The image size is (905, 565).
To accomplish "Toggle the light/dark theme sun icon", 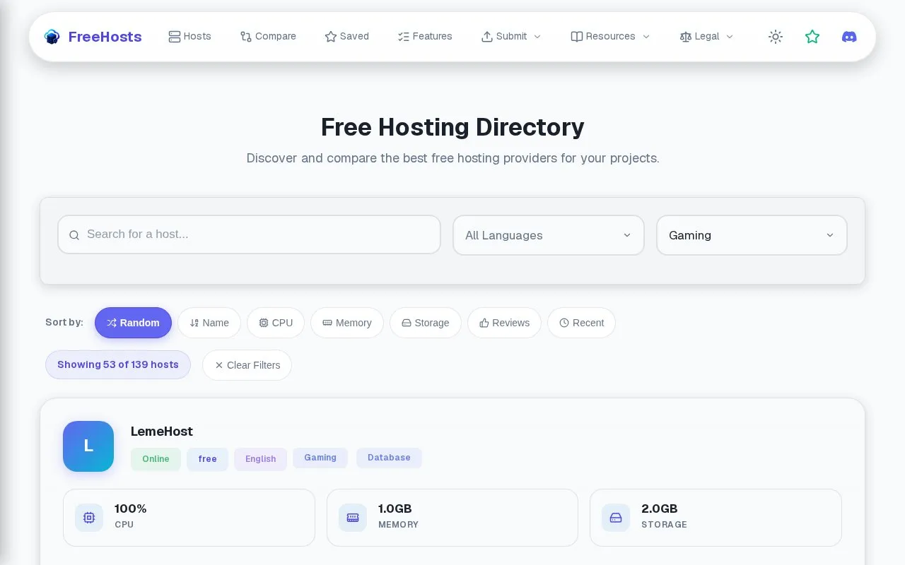I will click(x=776, y=37).
